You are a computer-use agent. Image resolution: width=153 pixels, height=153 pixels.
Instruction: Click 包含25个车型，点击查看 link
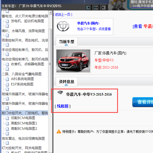pyautogui.click(x=94, y=29)
